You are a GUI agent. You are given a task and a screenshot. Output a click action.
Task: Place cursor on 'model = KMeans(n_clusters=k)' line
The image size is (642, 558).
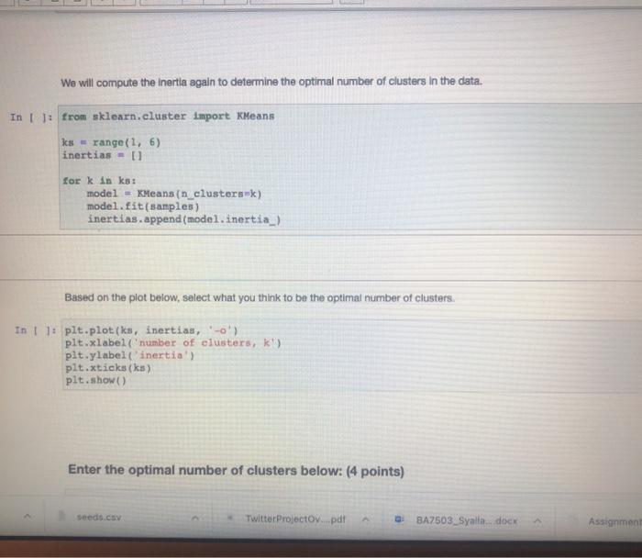tap(174, 194)
